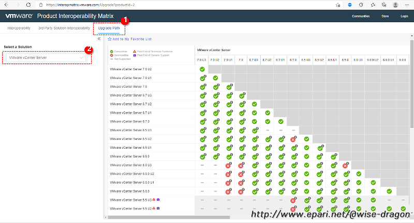Screen dimensions: 414x223
Task: Click the 6.7 U3 column header
Action: click(x=254, y=60)
